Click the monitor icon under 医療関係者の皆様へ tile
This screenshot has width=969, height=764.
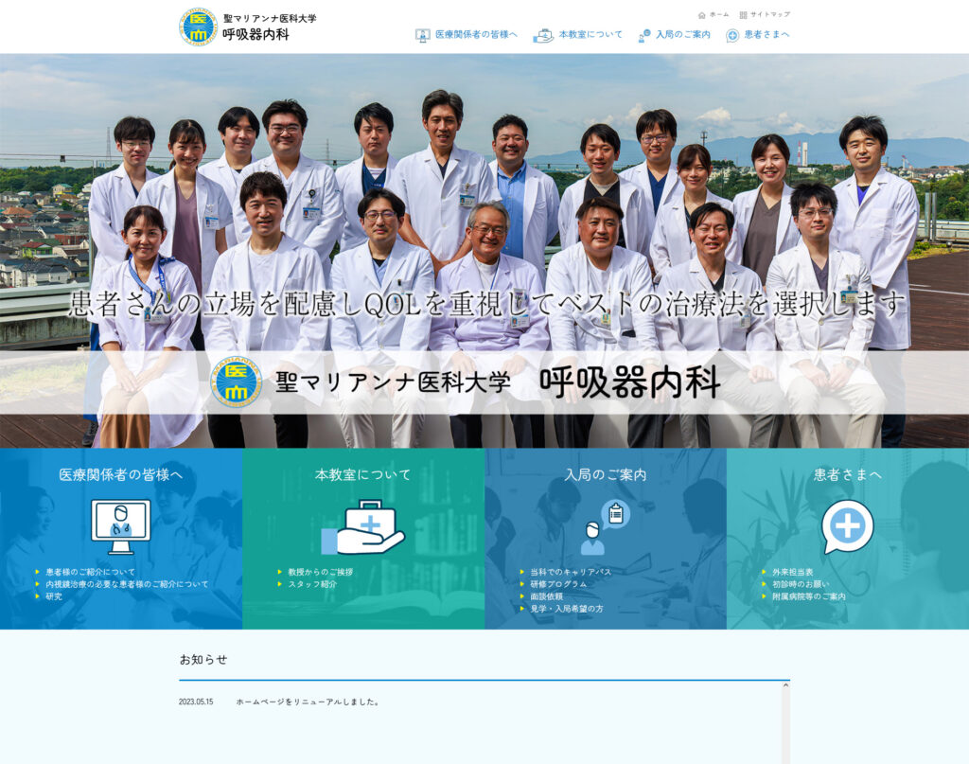(121, 526)
